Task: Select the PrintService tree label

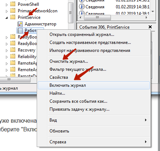Action: click(29, 17)
